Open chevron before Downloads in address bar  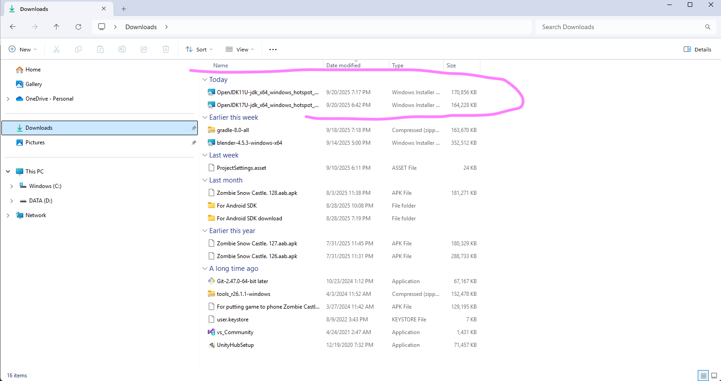pos(115,27)
